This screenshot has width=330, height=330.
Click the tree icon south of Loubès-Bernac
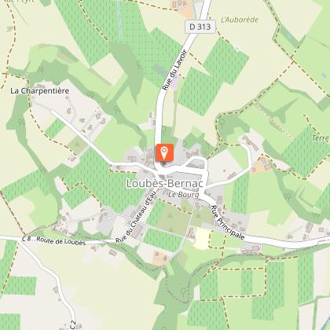click(184, 291)
